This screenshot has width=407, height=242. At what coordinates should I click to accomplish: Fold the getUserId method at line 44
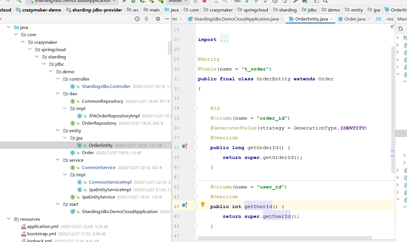tap(195, 206)
